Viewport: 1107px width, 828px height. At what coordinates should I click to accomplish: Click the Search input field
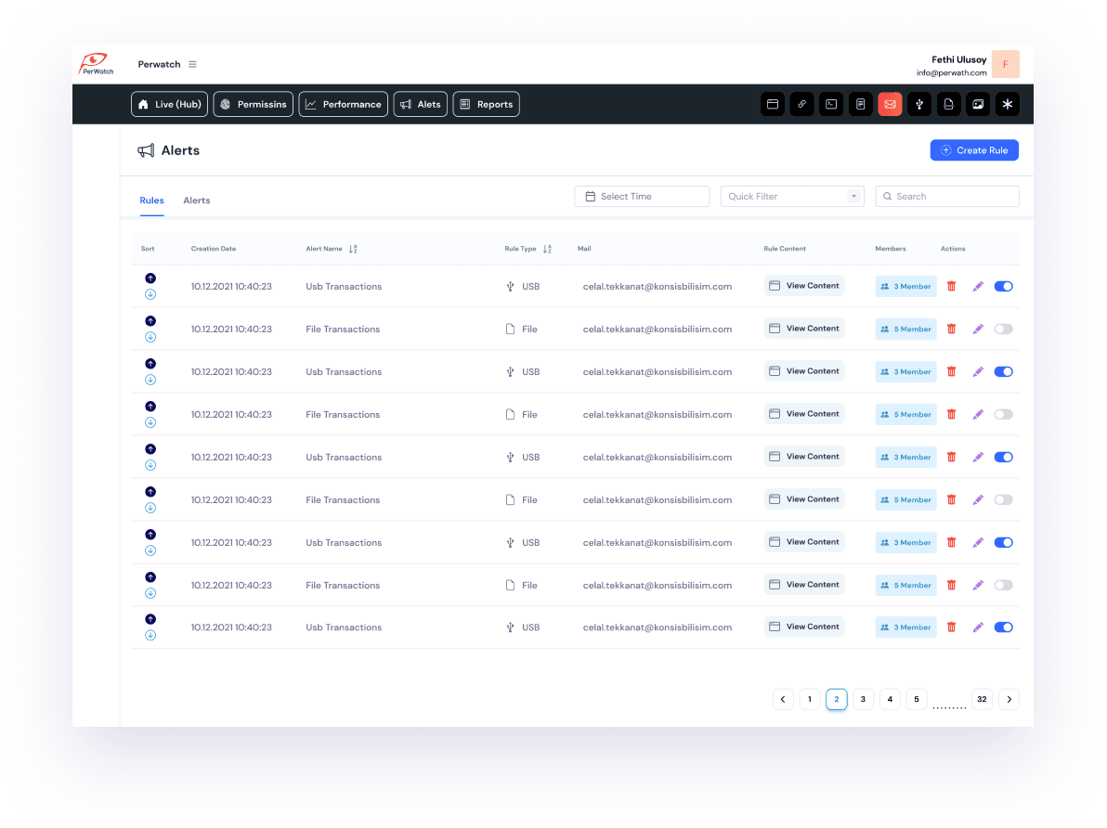pyautogui.click(x=947, y=197)
